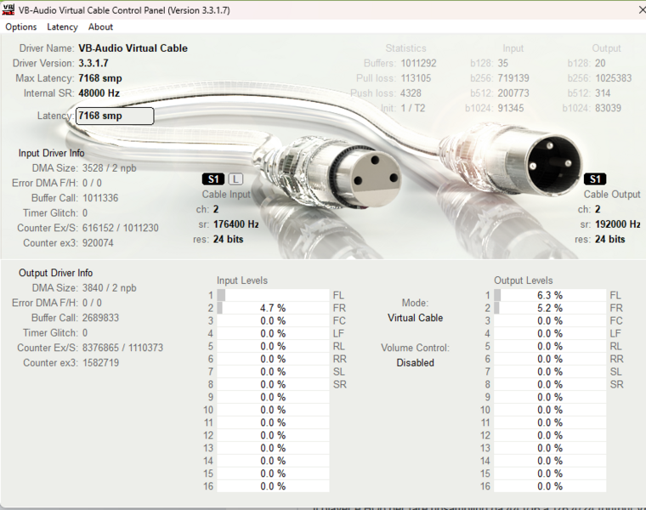This screenshot has width=646, height=510.
Task: Click the Input b256 value '719139'
Action: 513,78
